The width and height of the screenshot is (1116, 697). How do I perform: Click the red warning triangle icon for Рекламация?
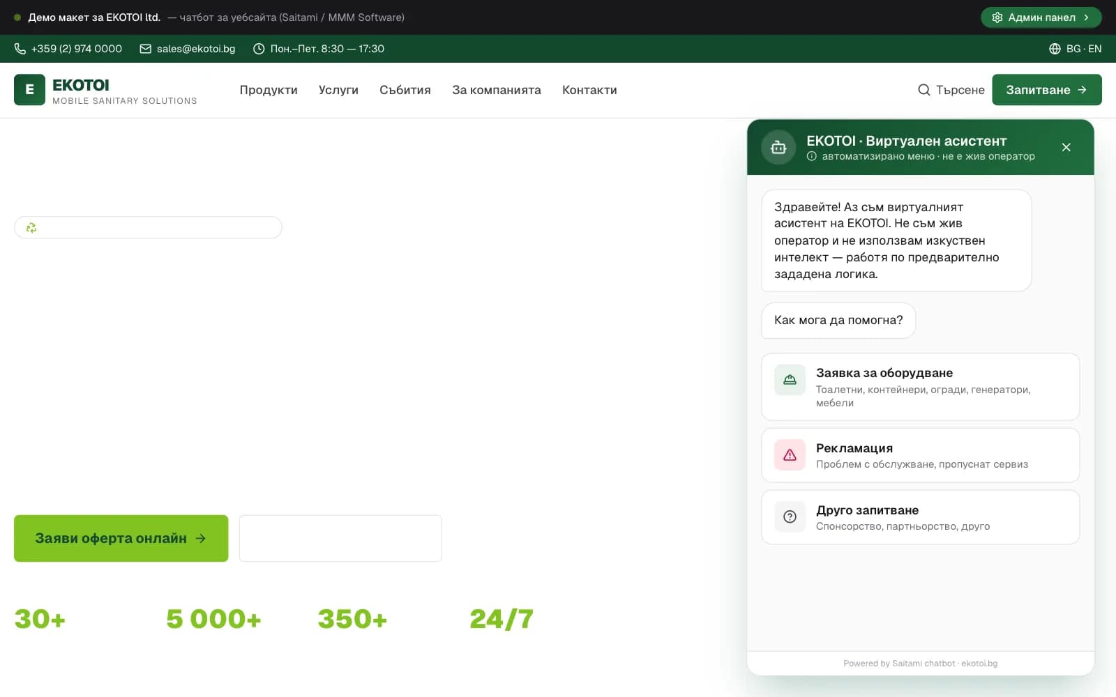790,455
